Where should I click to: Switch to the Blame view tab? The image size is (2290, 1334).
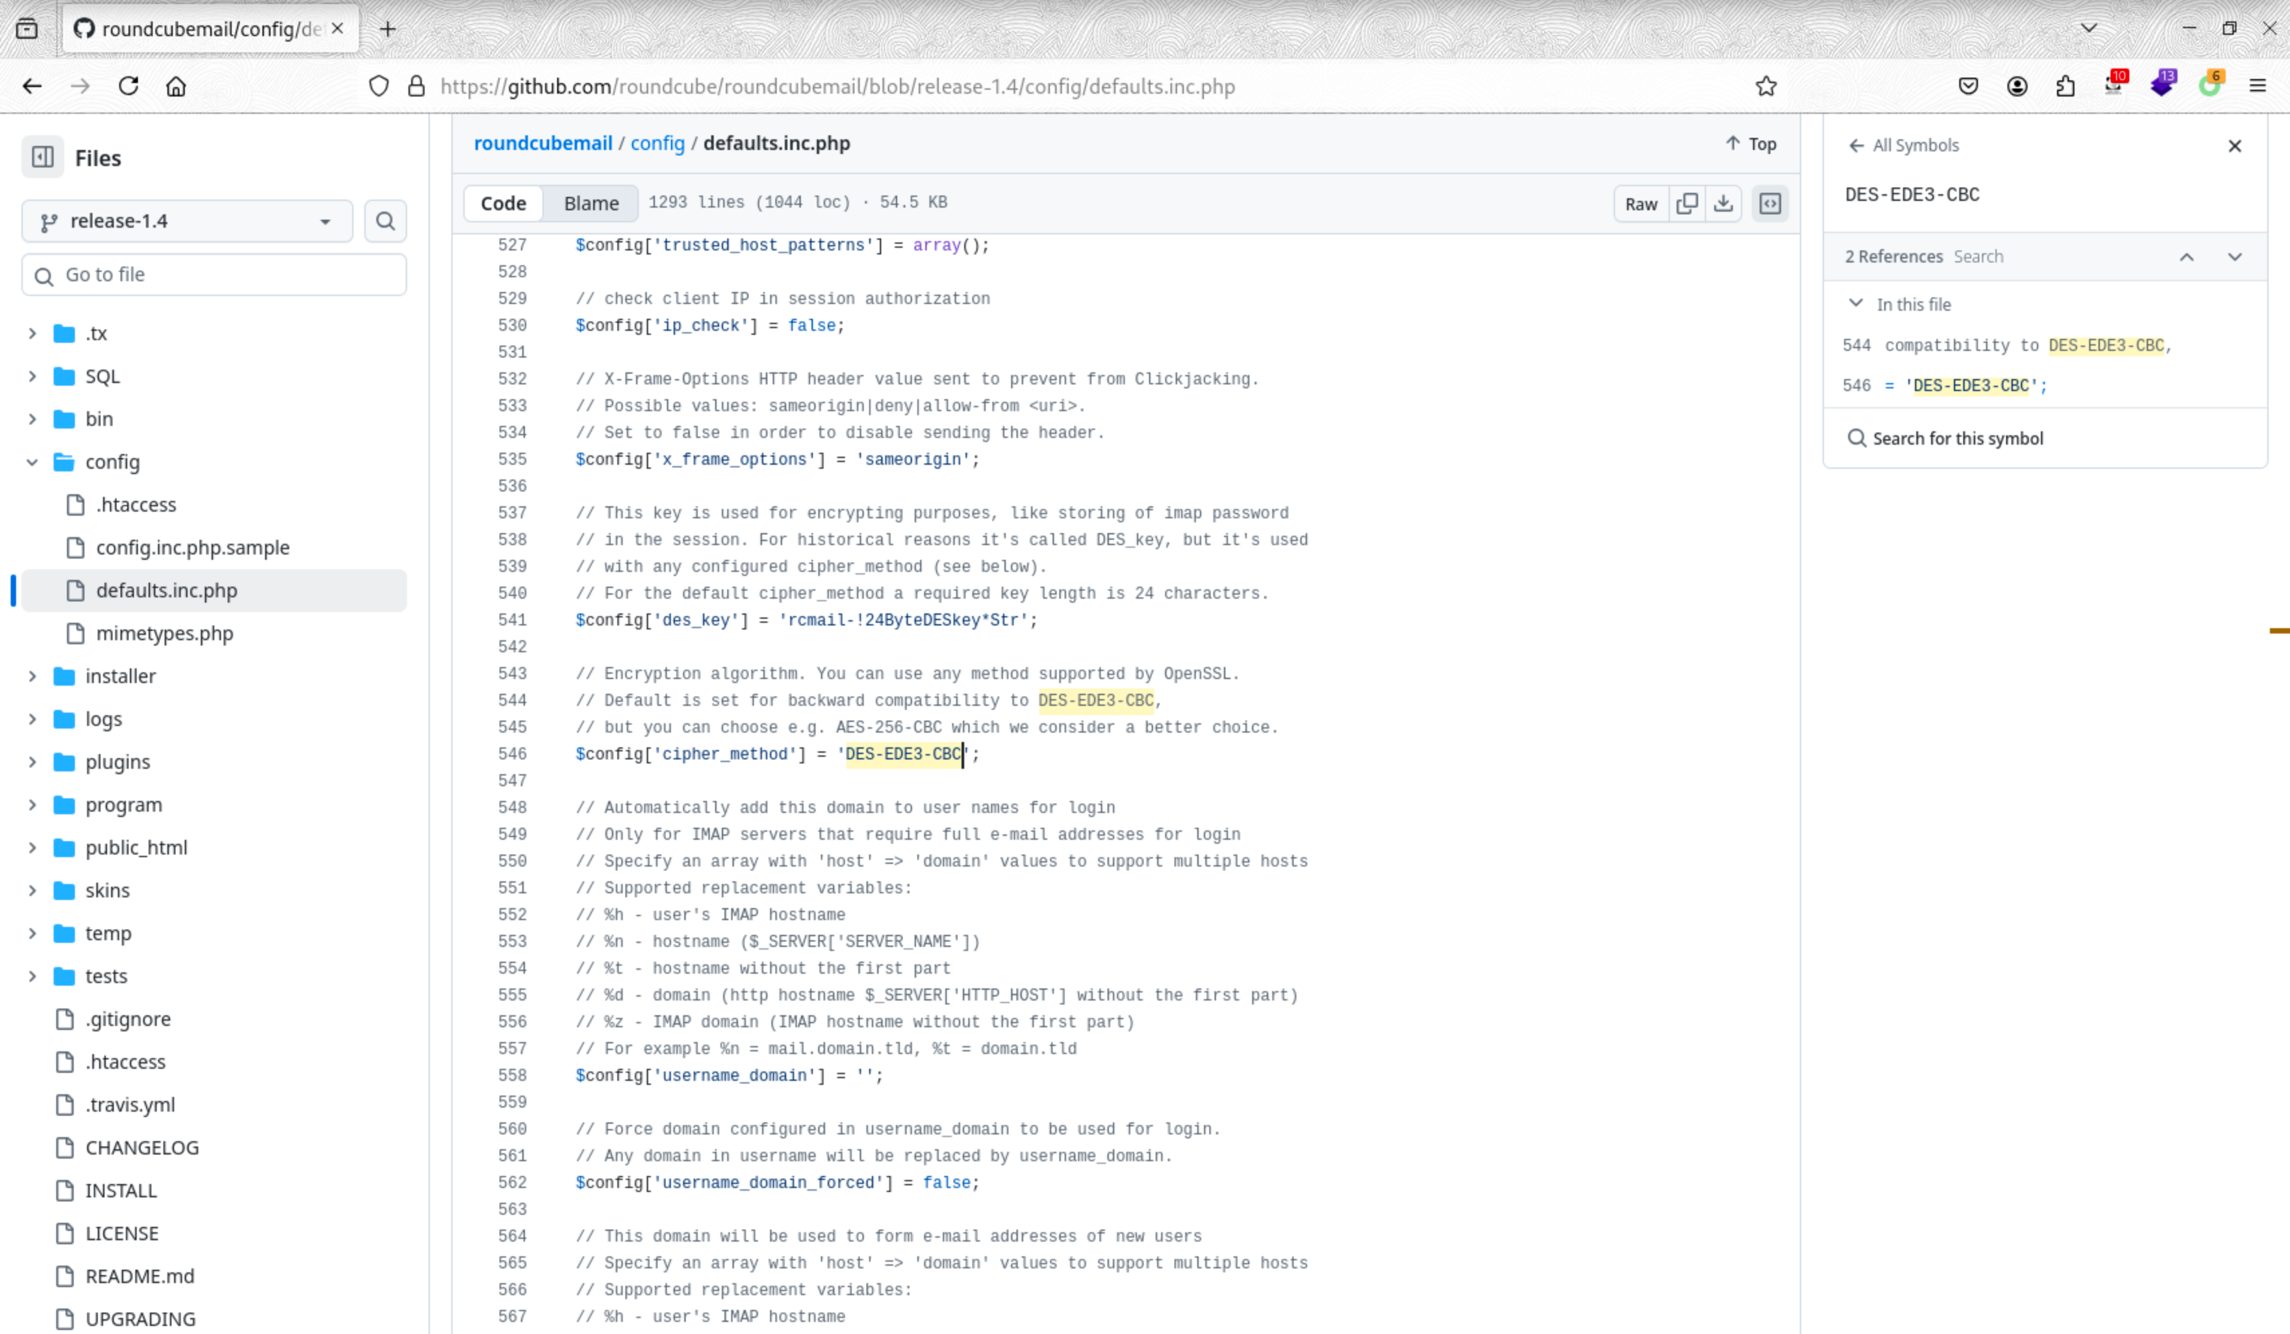pyautogui.click(x=591, y=204)
